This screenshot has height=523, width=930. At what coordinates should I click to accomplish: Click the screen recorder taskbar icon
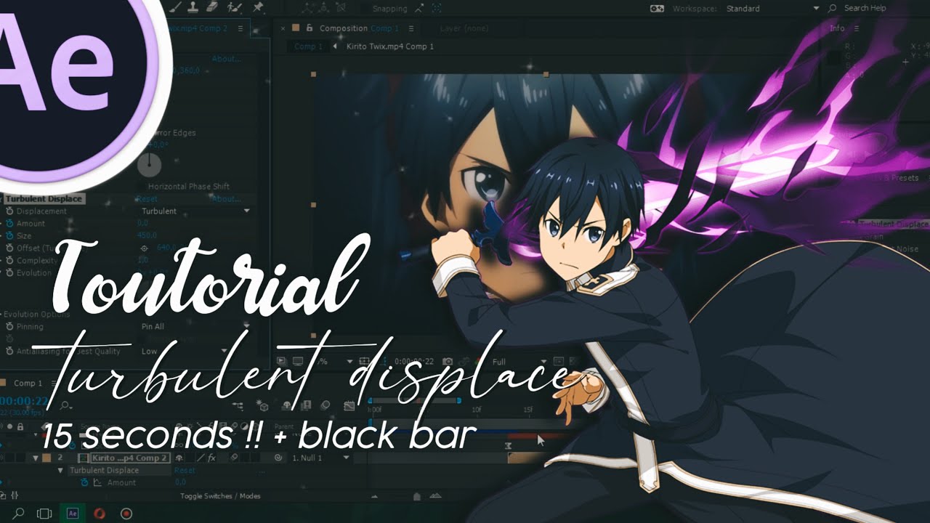click(x=126, y=513)
